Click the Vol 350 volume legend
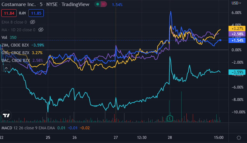The height and width of the screenshot is (143, 247). pyautogui.click(x=9, y=37)
